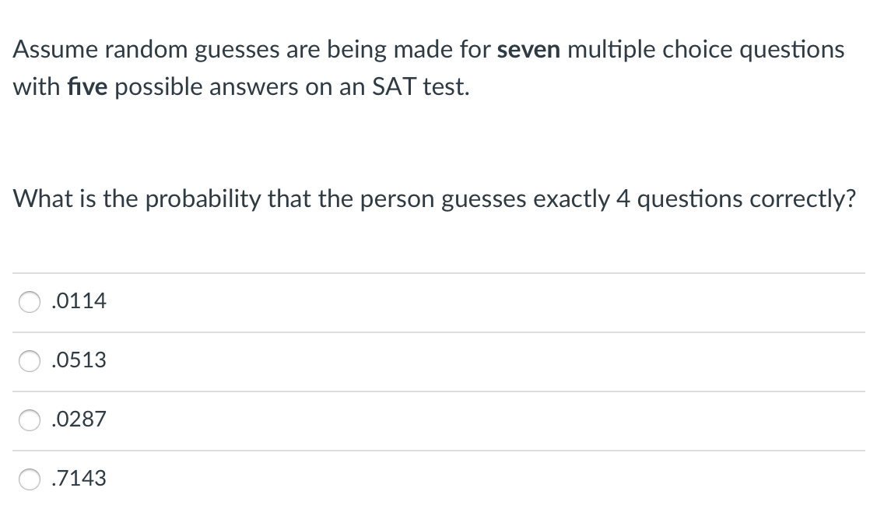Screen dimensions: 884x509
Task: Select the second answer choice option
Action: [x=29, y=361]
